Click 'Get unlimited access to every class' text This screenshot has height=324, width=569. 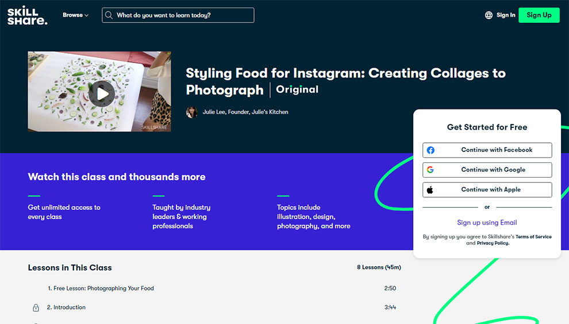tap(64, 212)
